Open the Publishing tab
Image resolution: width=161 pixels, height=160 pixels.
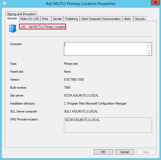pyautogui.click(x=72, y=19)
